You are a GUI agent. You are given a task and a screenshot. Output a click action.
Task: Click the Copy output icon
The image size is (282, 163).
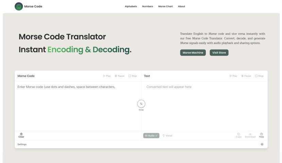239,134
